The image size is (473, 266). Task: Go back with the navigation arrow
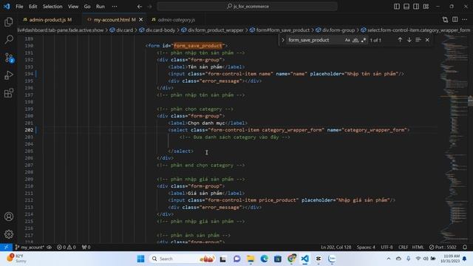[x=140, y=7]
